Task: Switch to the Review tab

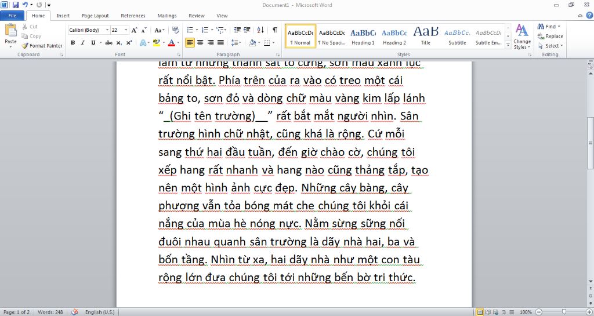Action: pyautogui.click(x=197, y=16)
